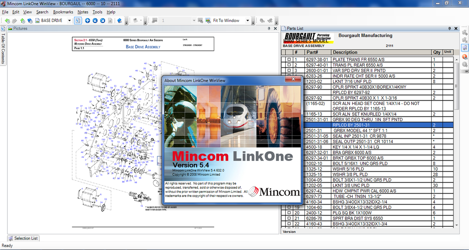Click the last grayed link icon at toolbar end
This screenshot has width=469, height=250.
click(270, 20)
